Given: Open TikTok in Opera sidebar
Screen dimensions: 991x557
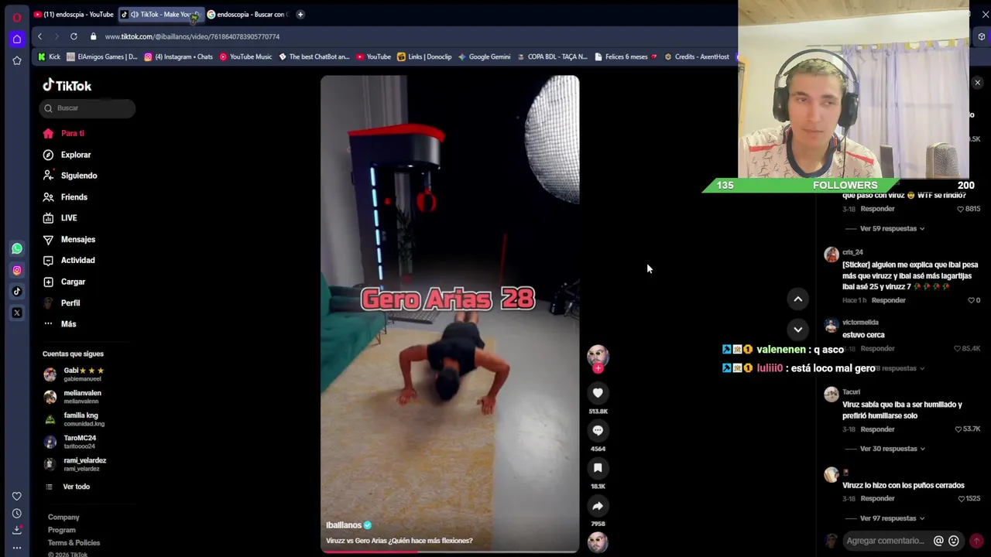Looking at the screenshot, I should (x=17, y=292).
